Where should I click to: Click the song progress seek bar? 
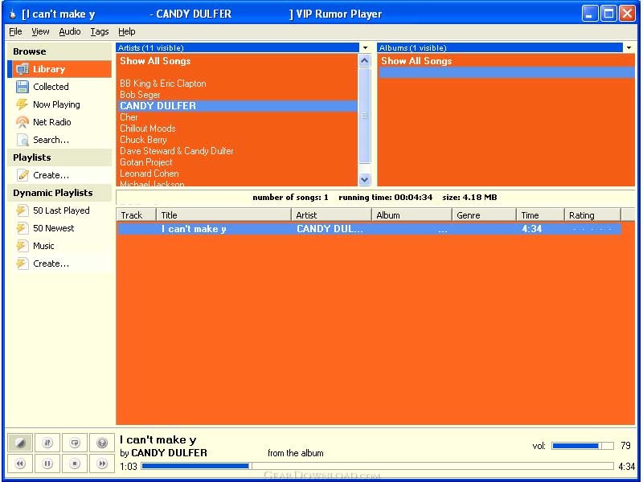pos(377,466)
